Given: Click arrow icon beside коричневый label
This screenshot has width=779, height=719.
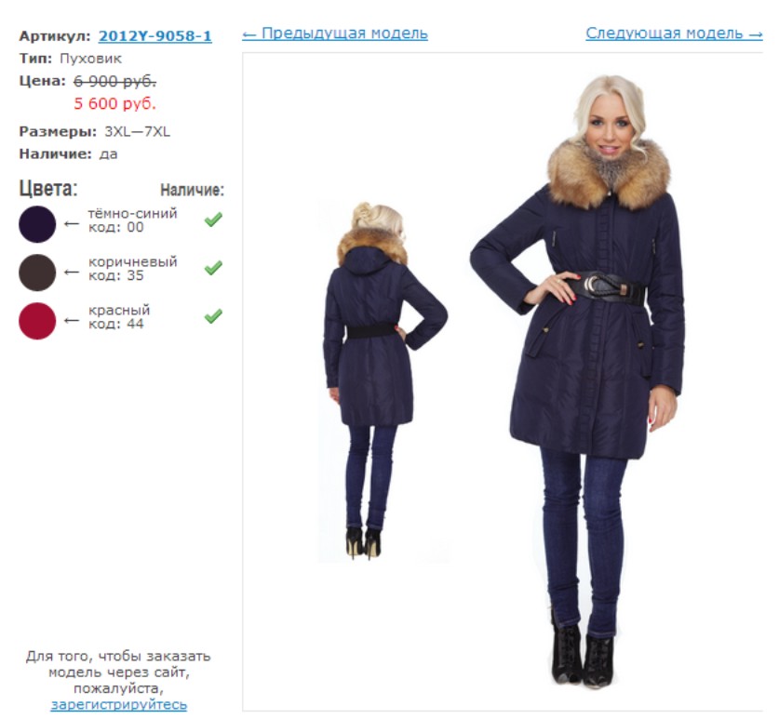Looking at the screenshot, I should 72,273.
